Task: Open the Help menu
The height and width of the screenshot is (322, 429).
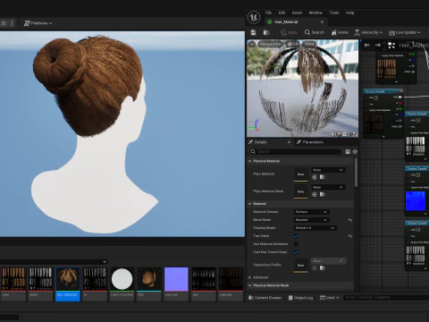Action: tap(349, 13)
